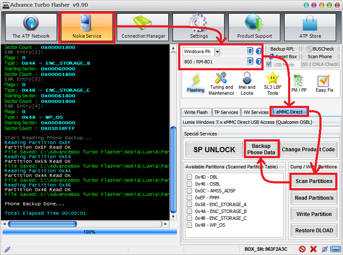This screenshot has width=343, height=255.
Task: Check the 0x4B - ENC_STORAGE_C partition
Action: 189,218
